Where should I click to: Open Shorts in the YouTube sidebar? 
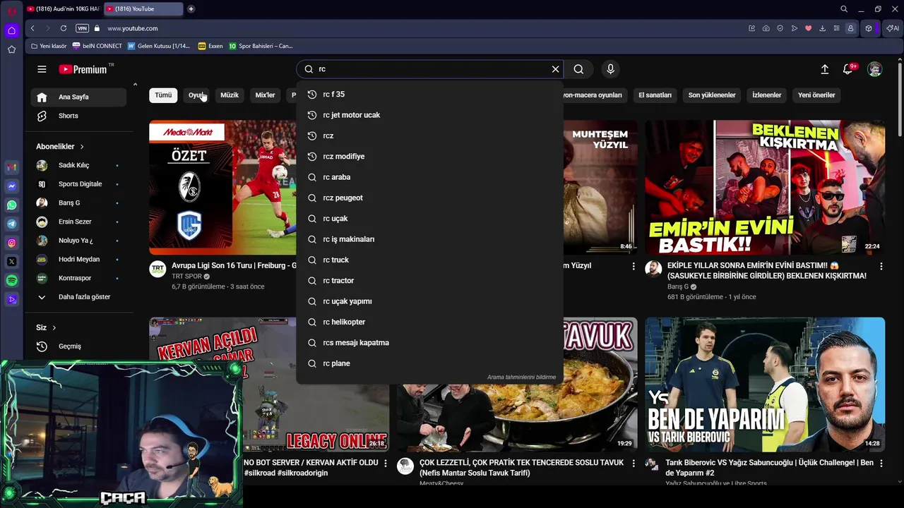pyautogui.click(x=78, y=116)
